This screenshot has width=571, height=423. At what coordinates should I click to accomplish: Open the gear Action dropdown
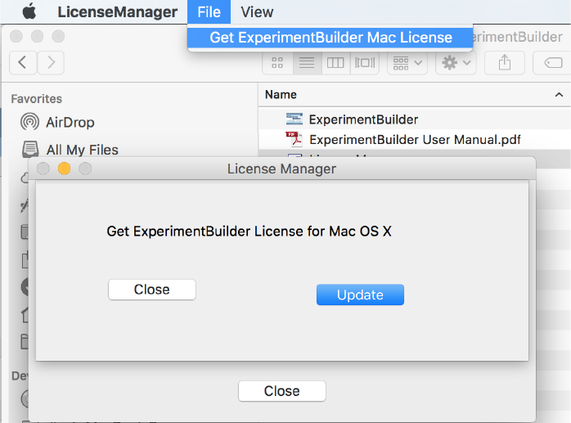pos(456,63)
